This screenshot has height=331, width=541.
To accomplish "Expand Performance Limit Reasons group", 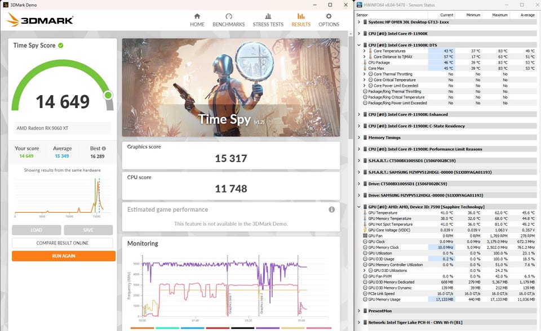I will [359, 149].
